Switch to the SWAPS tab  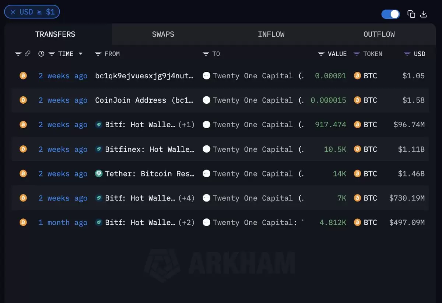tap(163, 34)
